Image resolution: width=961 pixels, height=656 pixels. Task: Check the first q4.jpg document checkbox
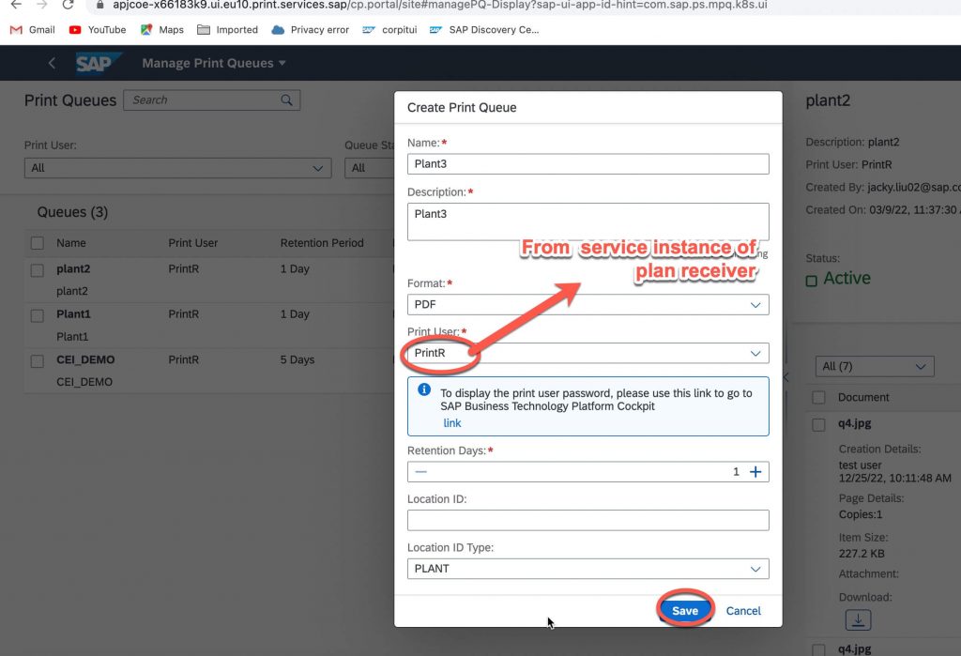point(818,424)
